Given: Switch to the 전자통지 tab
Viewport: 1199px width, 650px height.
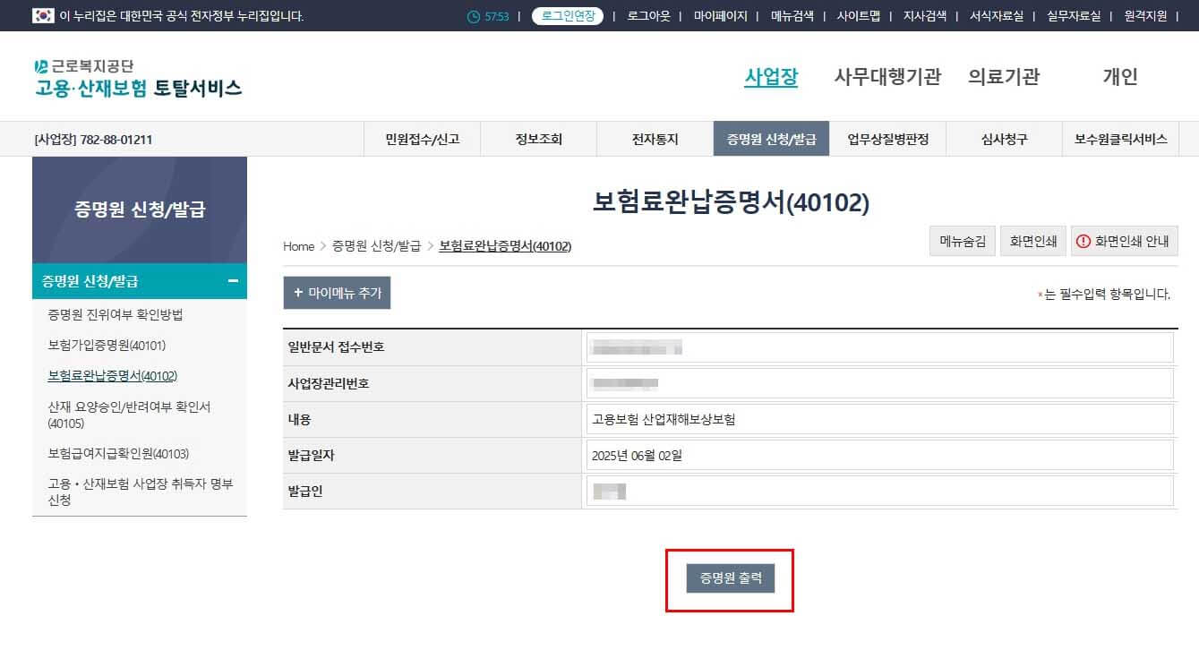Looking at the screenshot, I should click(x=653, y=139).
